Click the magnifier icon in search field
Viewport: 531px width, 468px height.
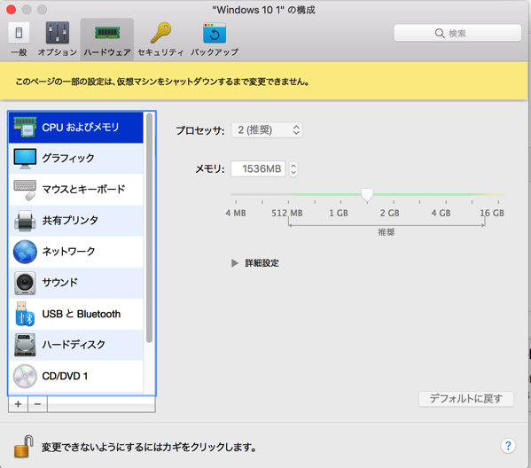[440, 33]
